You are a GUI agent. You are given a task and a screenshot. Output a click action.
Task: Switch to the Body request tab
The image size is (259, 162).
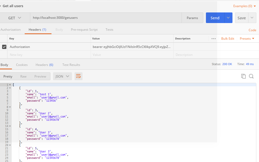(x=59, y=29)
